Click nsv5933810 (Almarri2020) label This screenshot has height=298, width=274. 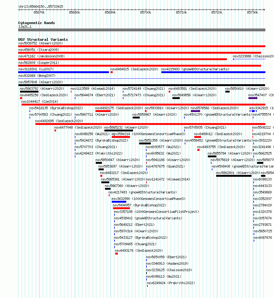167,108
